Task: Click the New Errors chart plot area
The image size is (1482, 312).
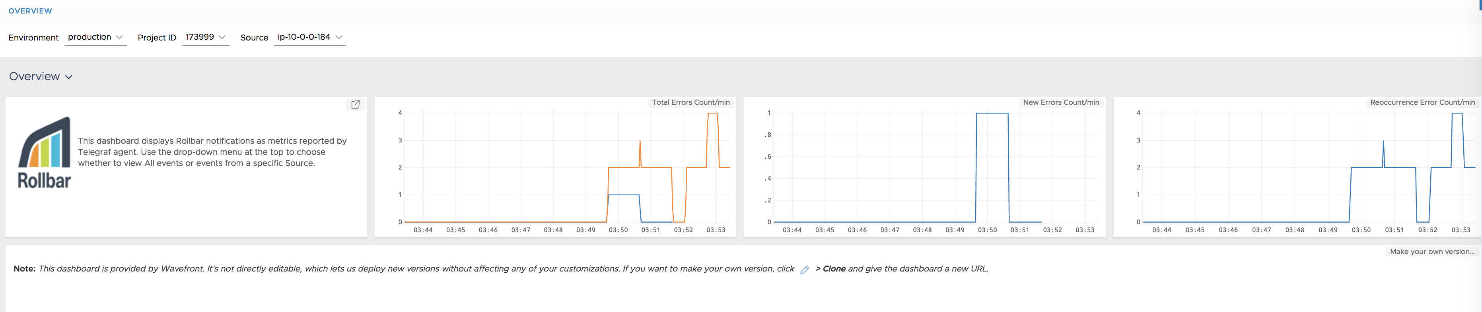Action: [x=937, y=167]
